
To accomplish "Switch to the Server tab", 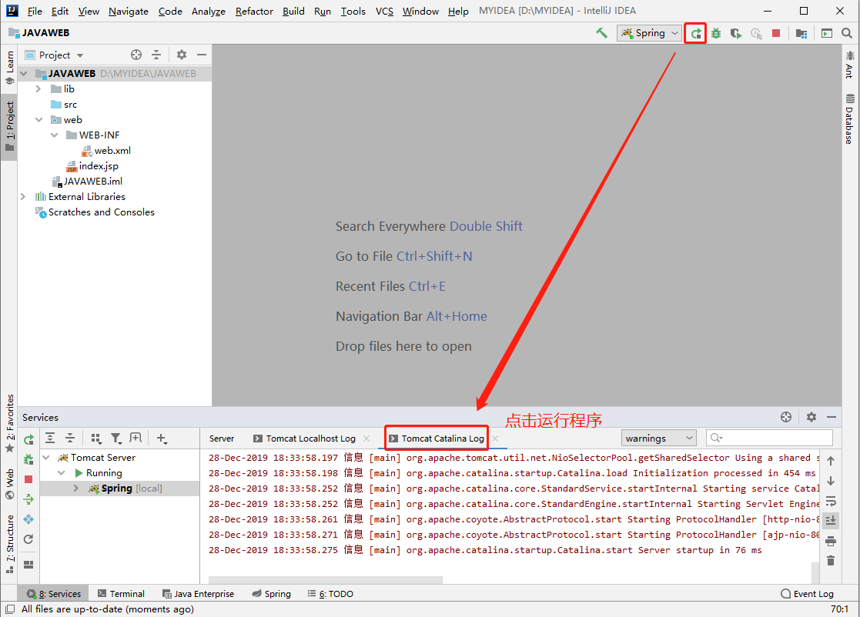I will pyautogui.click(x=222, y=439).
